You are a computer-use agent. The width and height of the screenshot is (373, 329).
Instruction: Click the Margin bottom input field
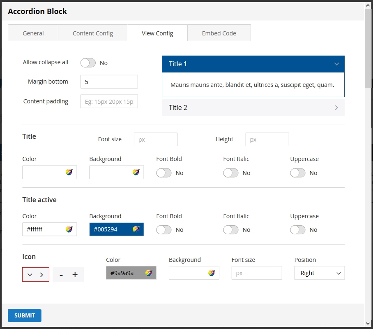109,82
